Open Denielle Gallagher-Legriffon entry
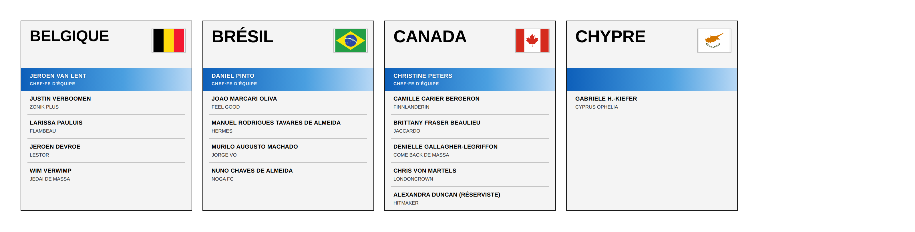Screen dimensions: 915x232 point(470,150)
